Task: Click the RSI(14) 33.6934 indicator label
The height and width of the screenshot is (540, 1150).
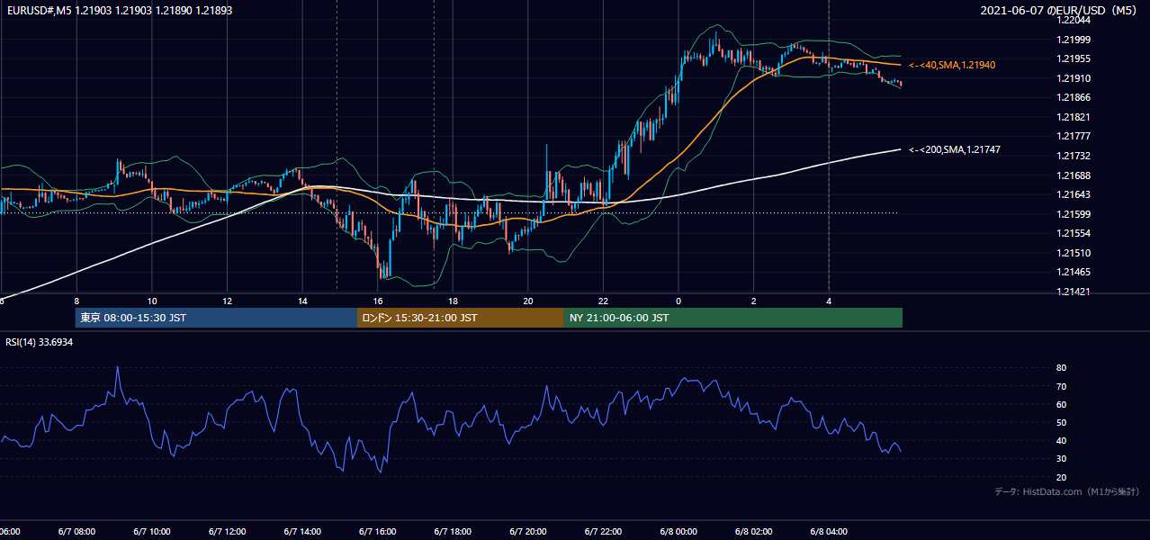Action: tap(40, 342)
